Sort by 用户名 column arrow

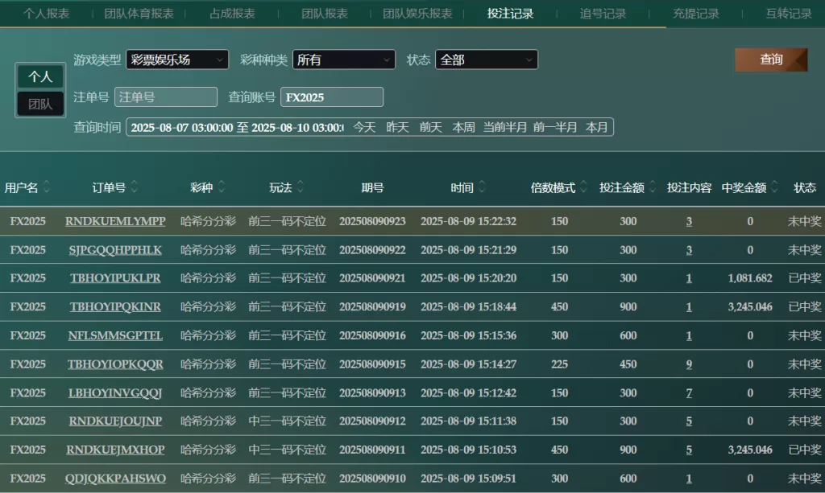pos(46,187)
